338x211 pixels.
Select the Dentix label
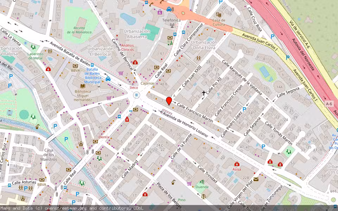(x=104, y=137)
